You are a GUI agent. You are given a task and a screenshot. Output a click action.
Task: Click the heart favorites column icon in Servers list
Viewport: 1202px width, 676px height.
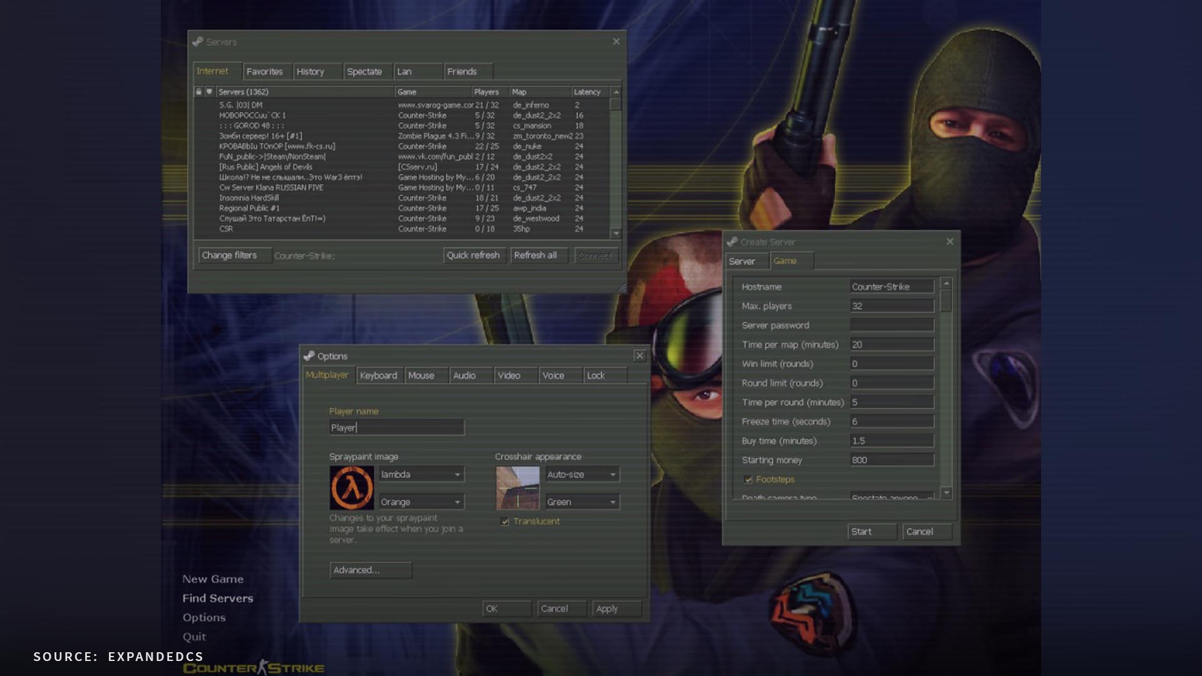pos(210,92)
